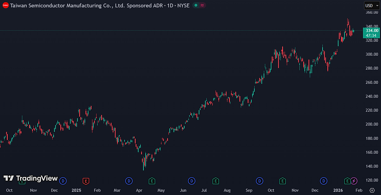Click the dividend marker in September

click(260, 181)
